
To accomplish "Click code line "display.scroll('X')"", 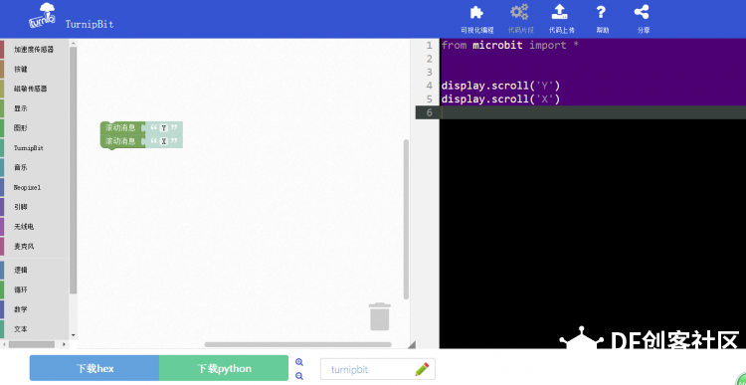I will [x=500, y=99].
